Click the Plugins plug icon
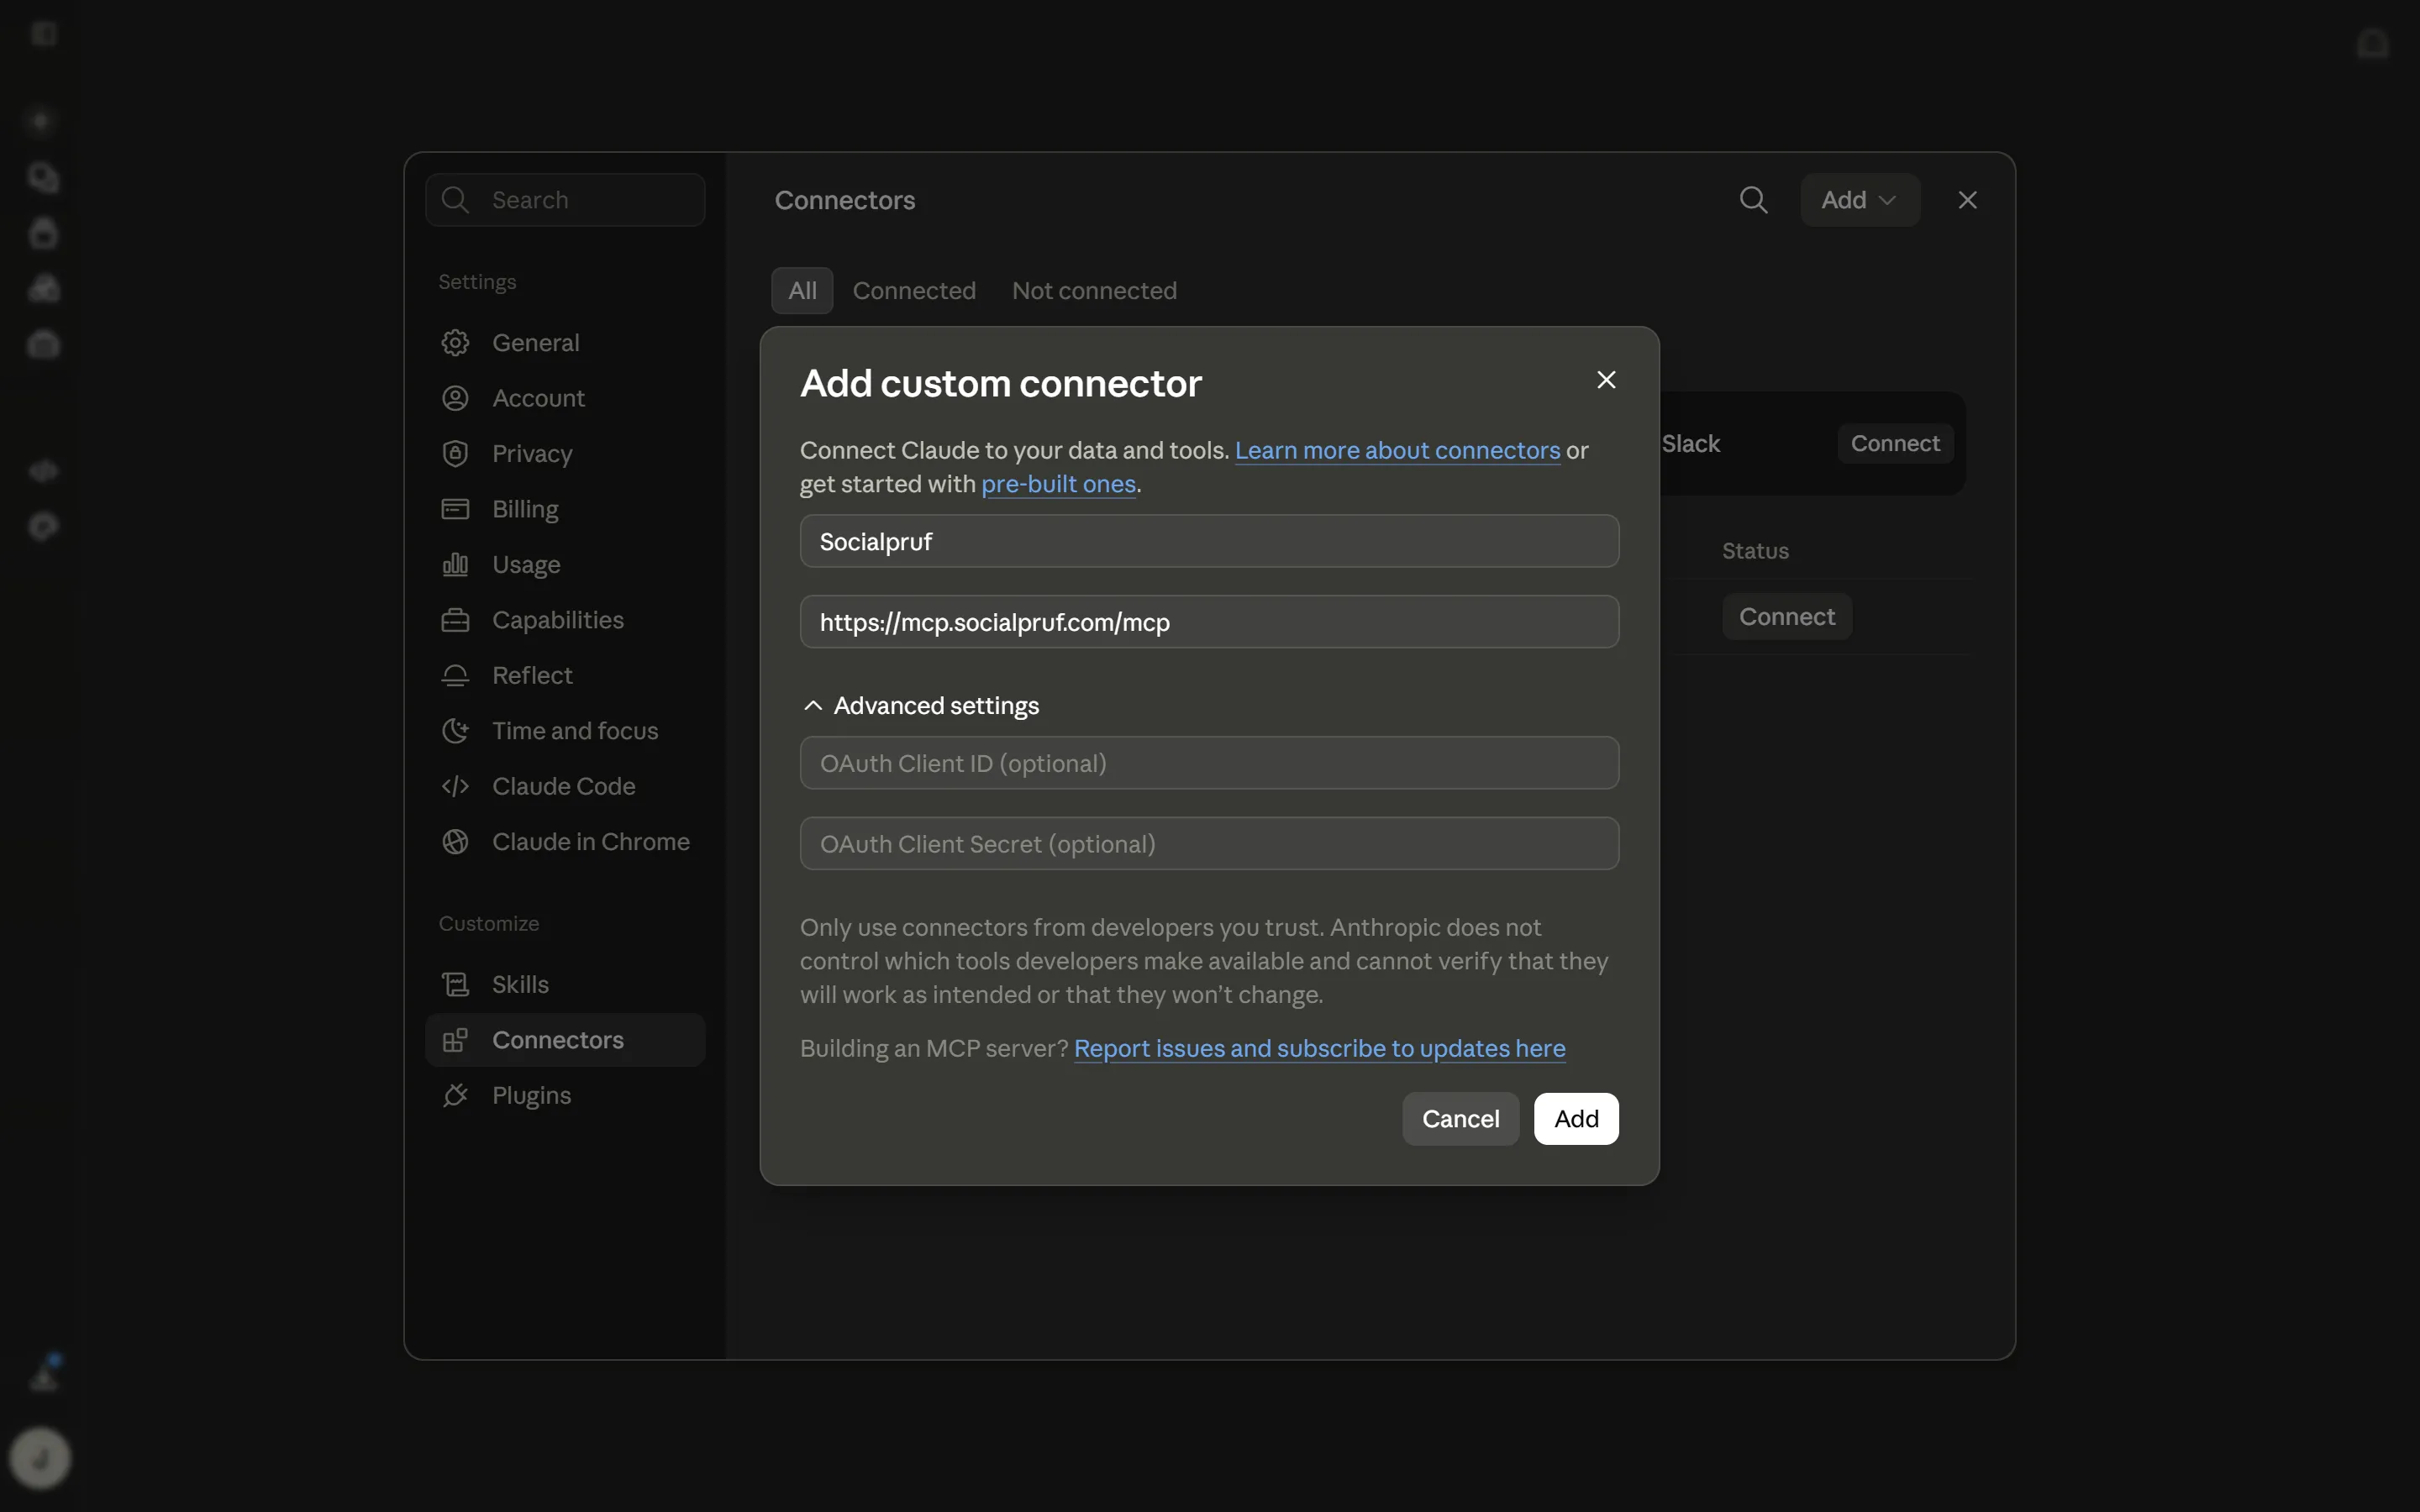Image resolution: width=2420 pixels, height=1512 pixels. (x=455, y=1096)
